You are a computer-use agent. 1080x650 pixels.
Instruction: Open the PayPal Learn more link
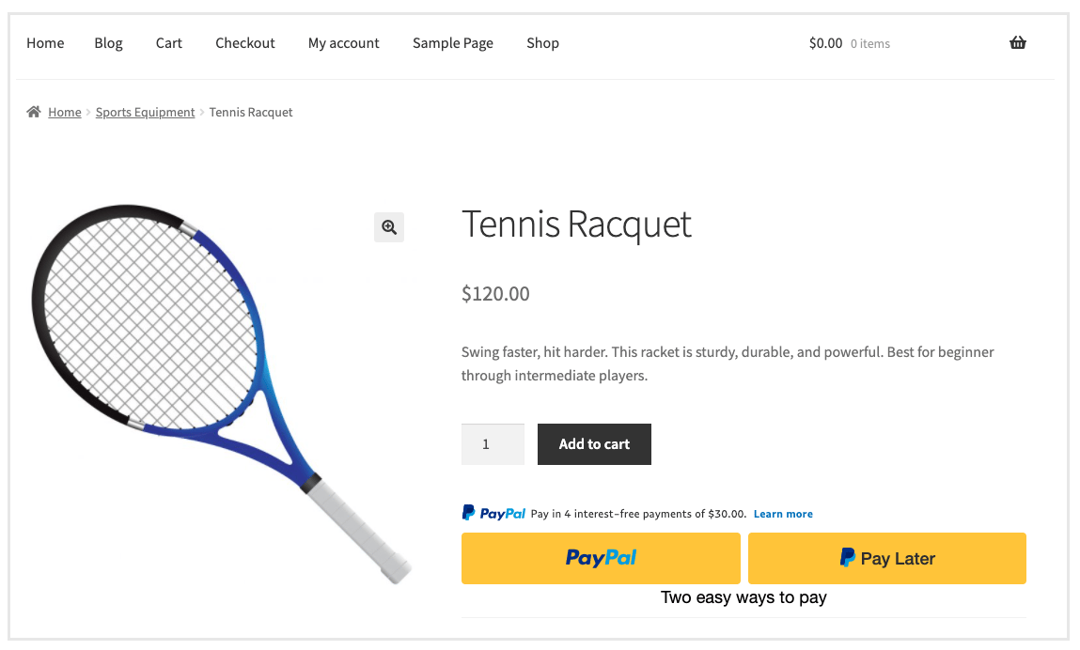pyautogui.click(x=783, y=514)
